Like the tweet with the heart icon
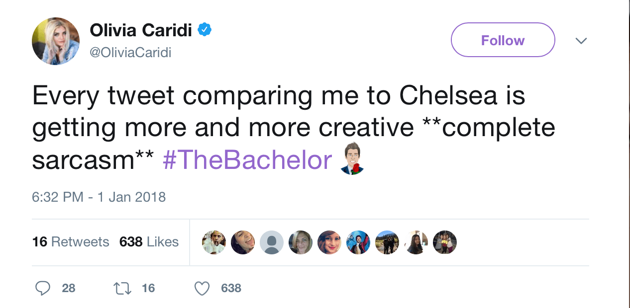This screenshot has width=630, height=308. tap(202, 288)
